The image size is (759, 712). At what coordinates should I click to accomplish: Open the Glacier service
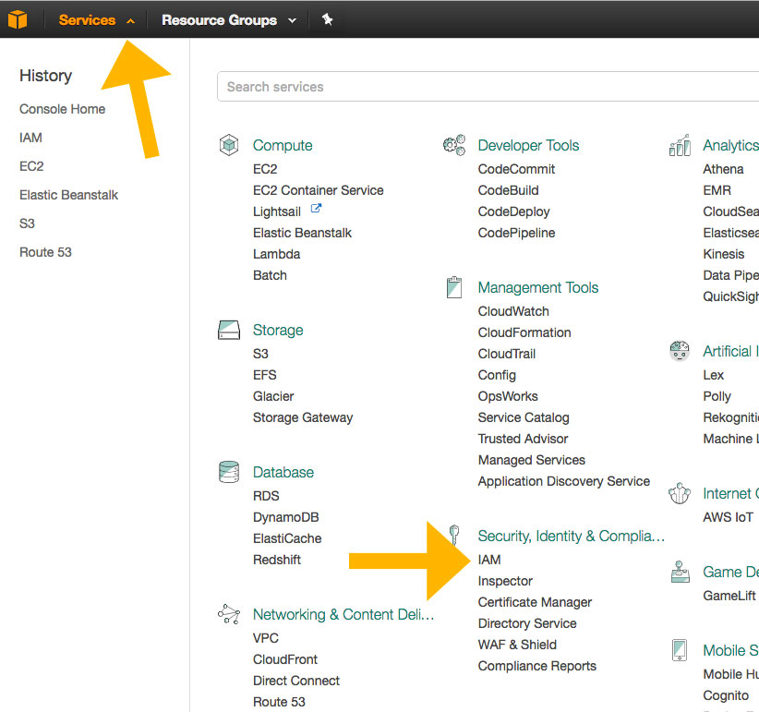273,396
